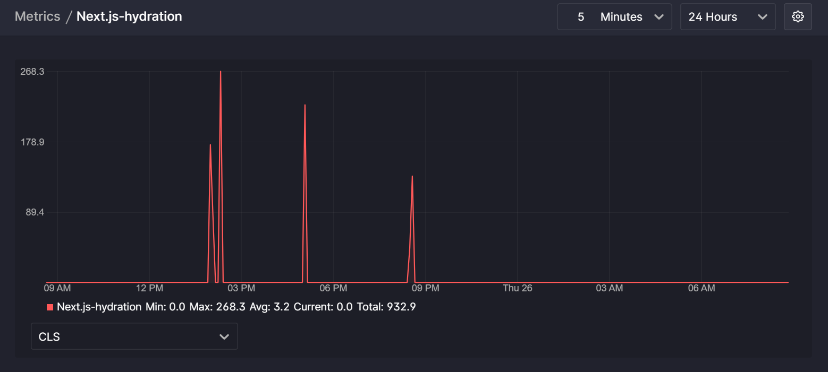Go back via the Metrics breadcrumb link

(x=38, y=16)
